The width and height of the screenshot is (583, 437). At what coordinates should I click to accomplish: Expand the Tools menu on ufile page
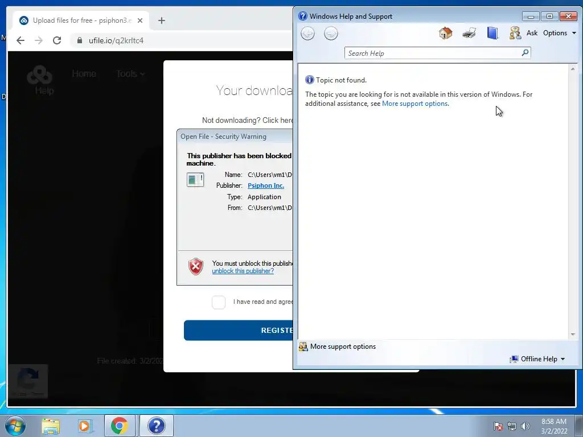point(130,73)
